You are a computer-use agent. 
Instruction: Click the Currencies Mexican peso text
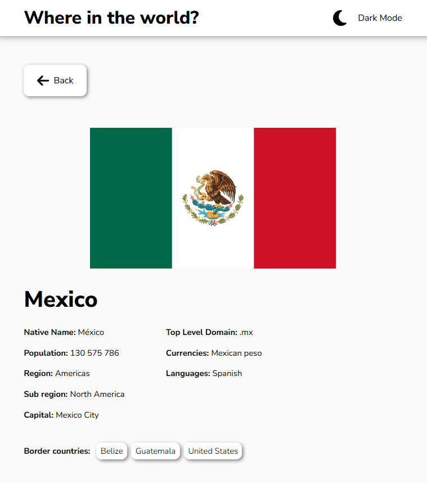tap(236, 353)
